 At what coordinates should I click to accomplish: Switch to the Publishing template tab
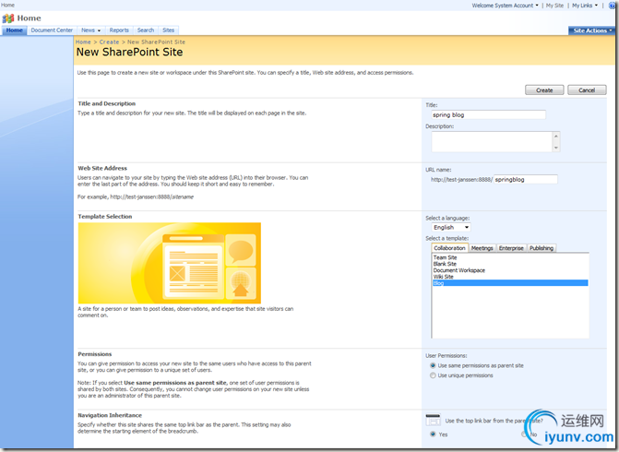click(x=542, y=248)
